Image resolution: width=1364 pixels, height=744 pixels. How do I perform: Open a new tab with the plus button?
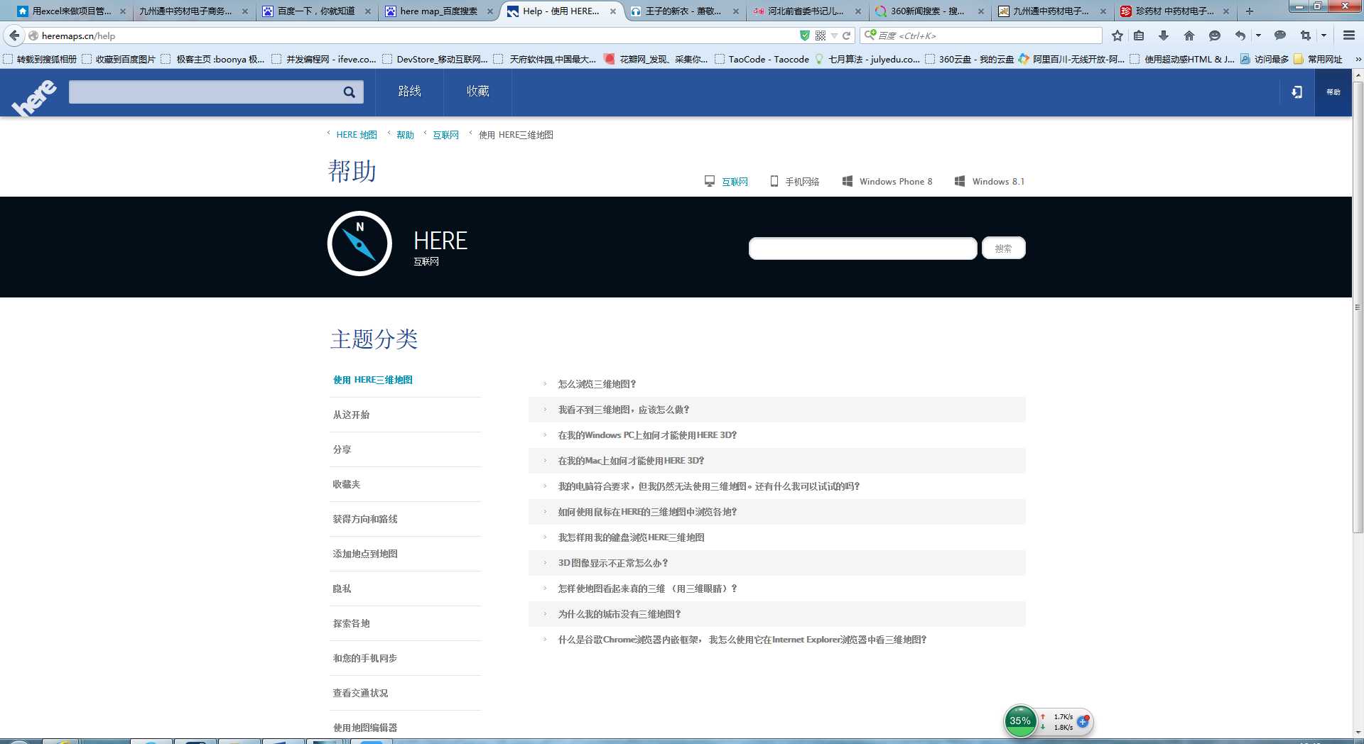(1250, 11)
